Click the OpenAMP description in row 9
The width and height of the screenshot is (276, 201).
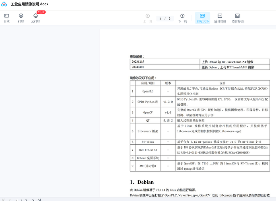(222, 166)
